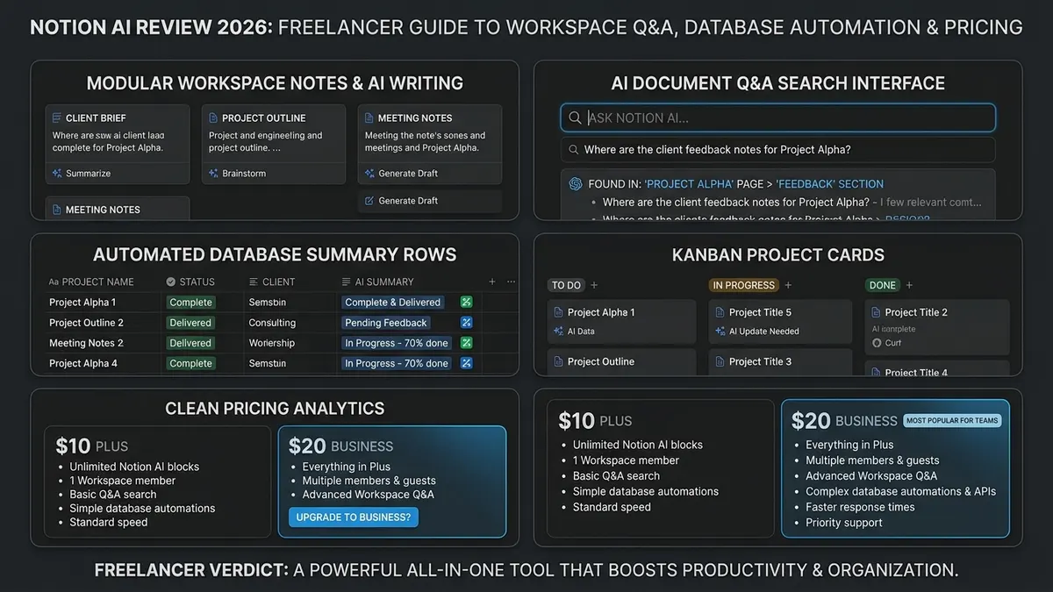Click the 'Priority support' bullet
This screenshot has height=592, width=1053.
pyautogui.click(x=844, y=523)
